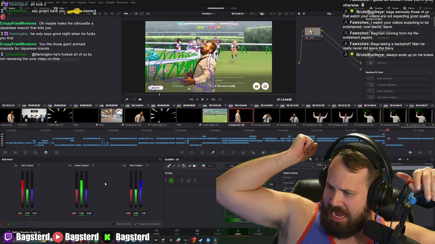
Task: Open the Clip node mode dropdown
Action: pos(330,14)
